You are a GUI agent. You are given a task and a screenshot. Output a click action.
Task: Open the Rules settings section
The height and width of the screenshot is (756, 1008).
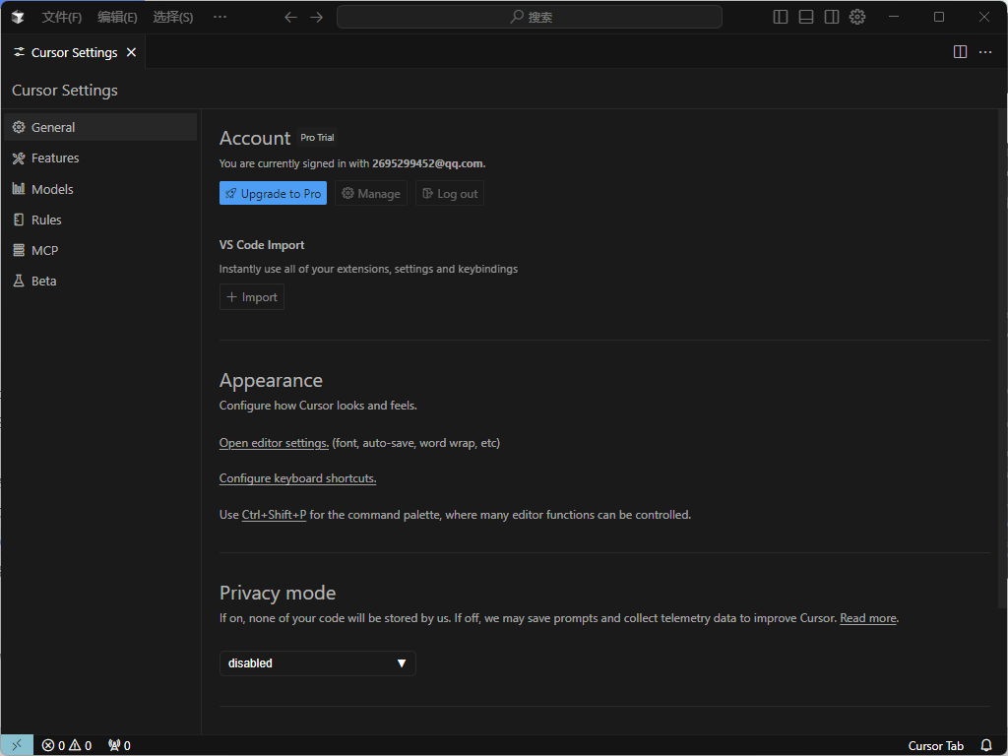click(100, 220)
